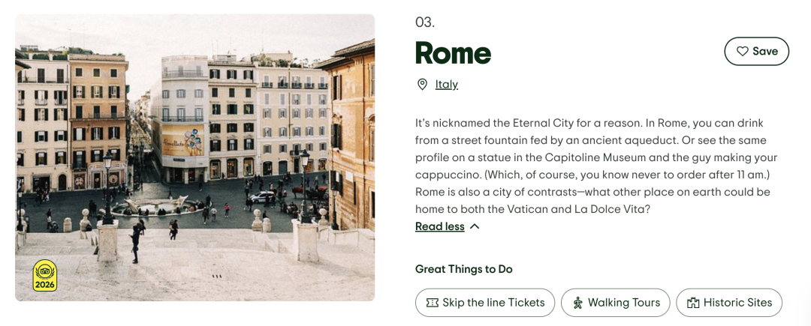Click the location pin icon beside Italy
Screen dimensions: 811x326
423,85
